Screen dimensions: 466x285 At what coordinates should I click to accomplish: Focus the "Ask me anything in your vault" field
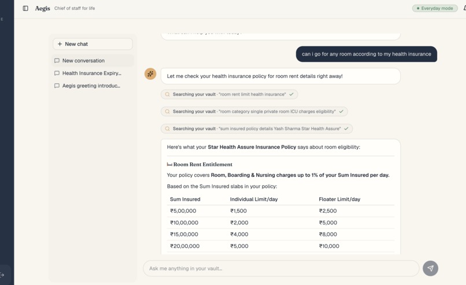pos(281,268)
